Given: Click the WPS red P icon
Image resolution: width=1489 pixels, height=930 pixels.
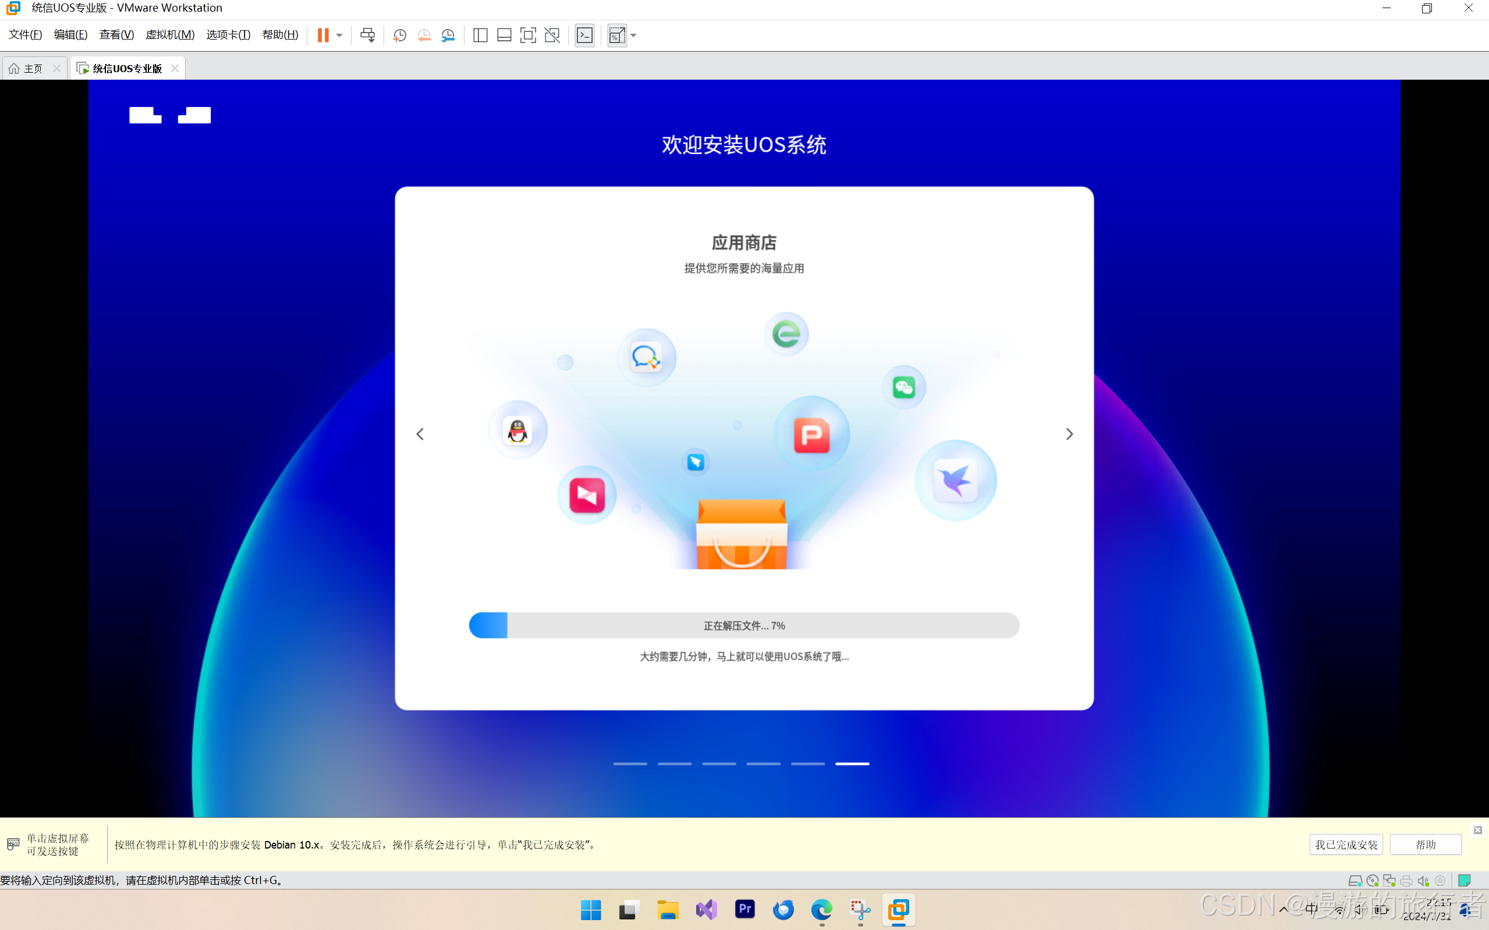Looking at the screenshot, I should (x=812, y=435).
